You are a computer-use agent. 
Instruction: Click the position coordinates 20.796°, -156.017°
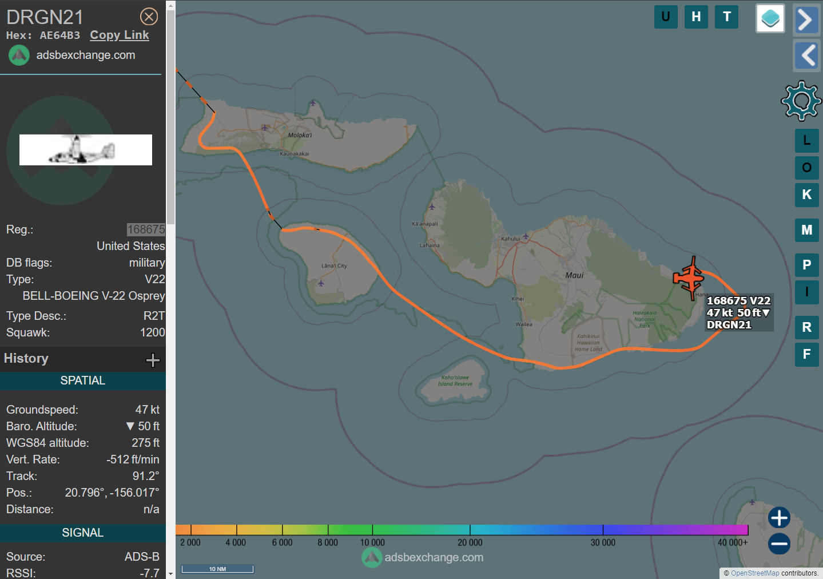click(112, 493)
